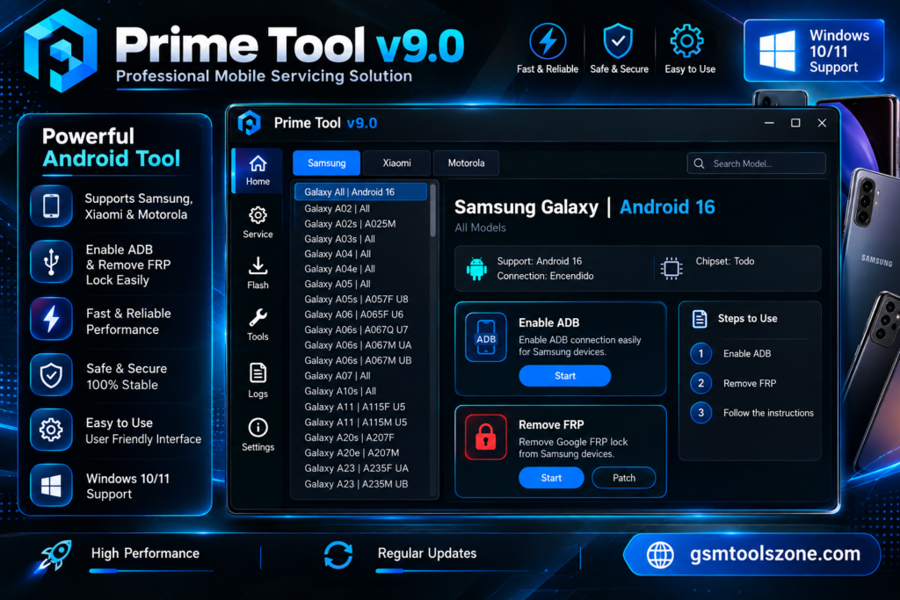Open the Flash download section
The height and width of the screenshot is (600, 900).
[x=258, y=273]
